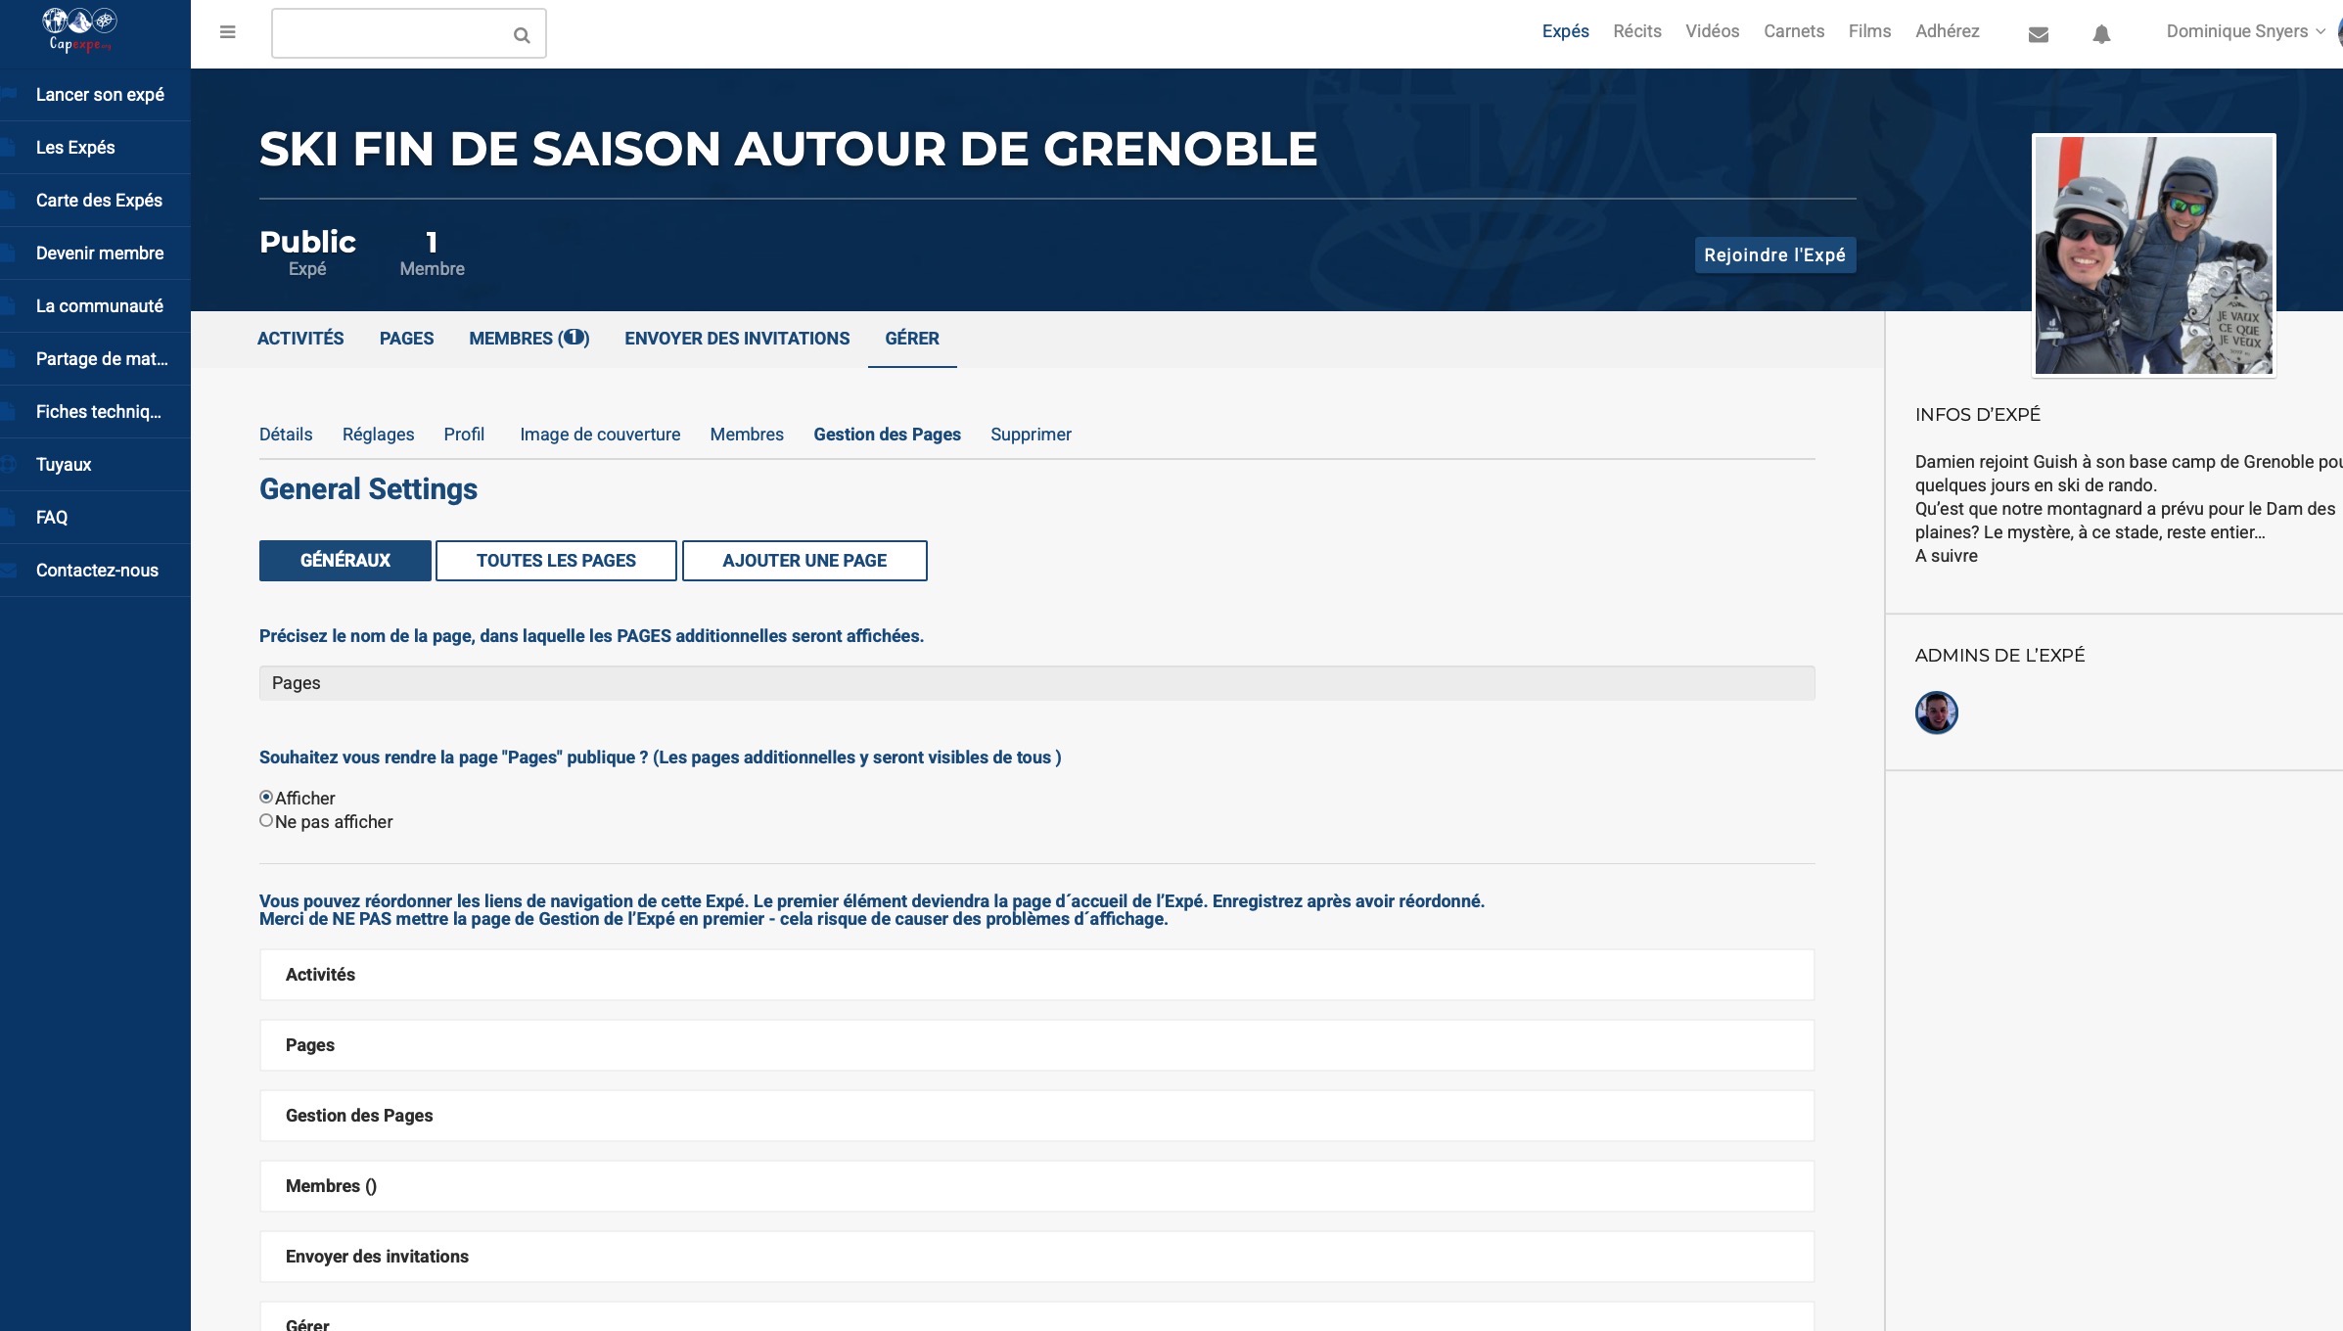This screenshot has height=1331, width=2343.
Task: Switch to the Activités tab
Action: [300, 339]
